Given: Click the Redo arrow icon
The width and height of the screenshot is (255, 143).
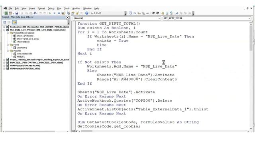Looking at the screenshot, I should [45, 13].
